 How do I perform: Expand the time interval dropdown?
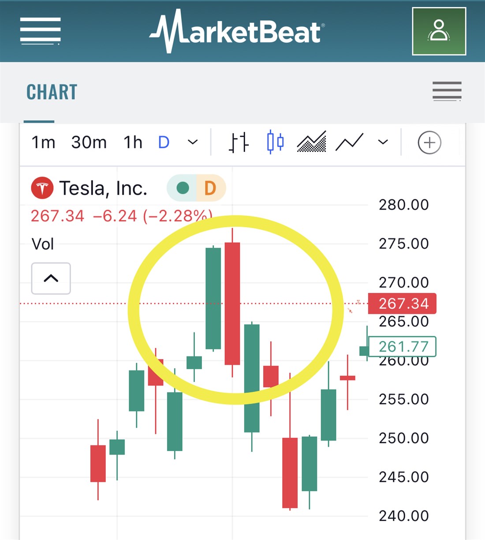click(193, 142)
